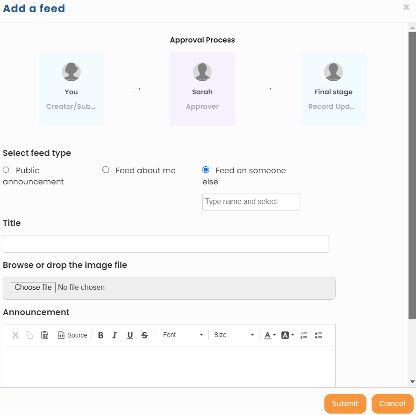Insert a numbered list
The image size is (416, 415).
tap(304, 335)
